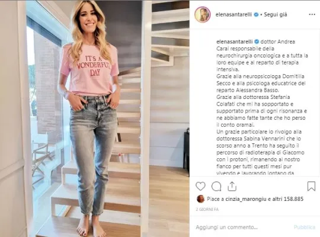The image size is (320, 237).
Task: Save the post with the bookmark icon
Action: point(311,186)
